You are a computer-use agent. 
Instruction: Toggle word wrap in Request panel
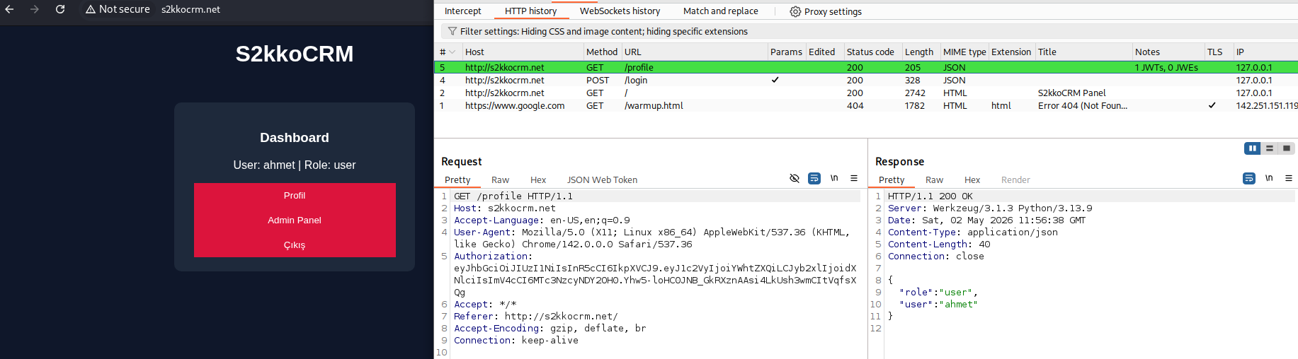click(x=814, y=178)
